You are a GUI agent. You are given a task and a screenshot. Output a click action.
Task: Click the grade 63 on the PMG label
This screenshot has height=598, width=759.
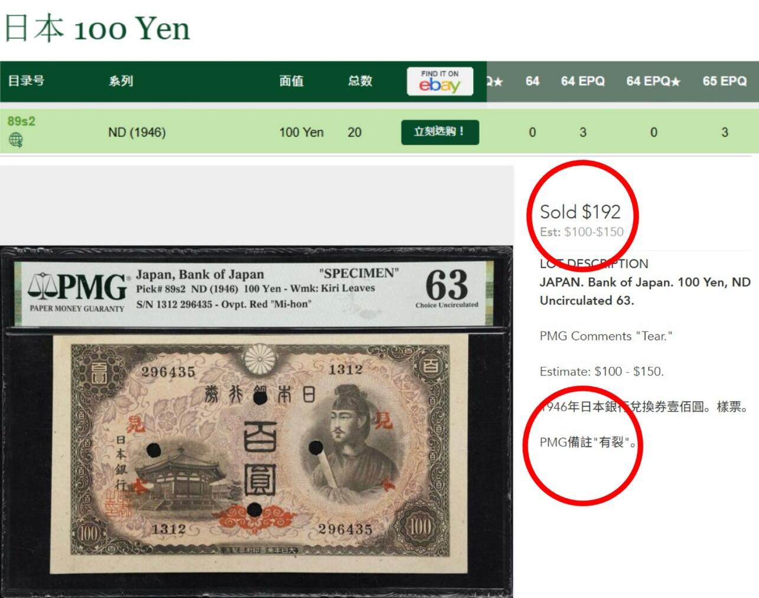(447, 285)
